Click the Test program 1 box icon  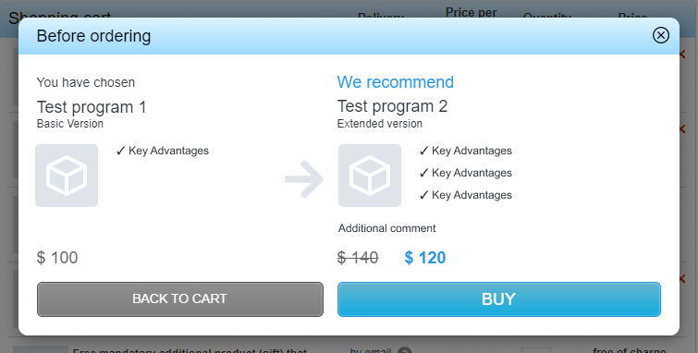[67, 176]
